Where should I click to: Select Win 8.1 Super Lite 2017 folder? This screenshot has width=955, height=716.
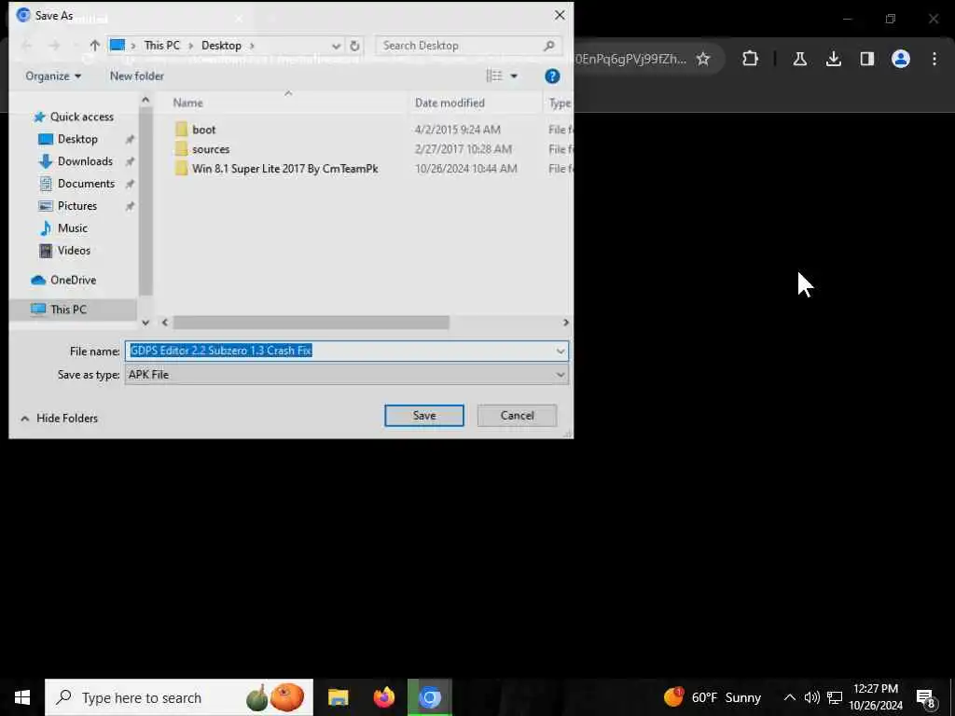(285, 169)
